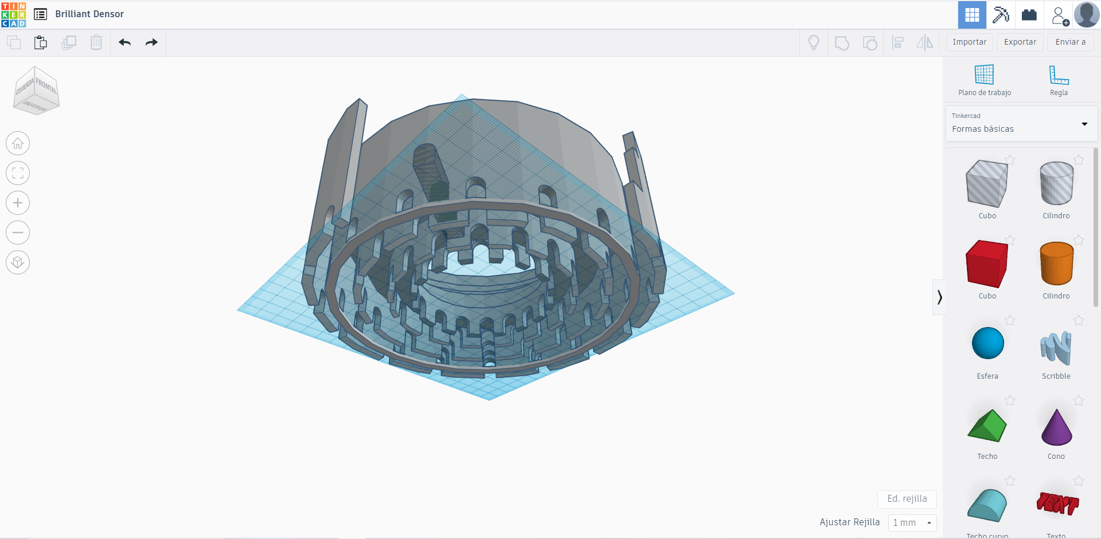1101x539 pixels.
Task: Favorite the orange Cilindro with star
Action: [x=1079, y=240]
